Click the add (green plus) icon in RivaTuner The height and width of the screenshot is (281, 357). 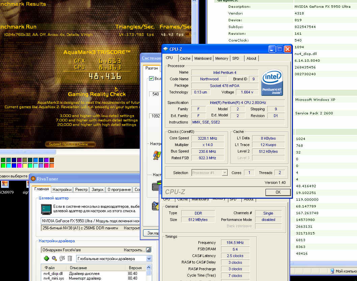[x=47, y=258]
